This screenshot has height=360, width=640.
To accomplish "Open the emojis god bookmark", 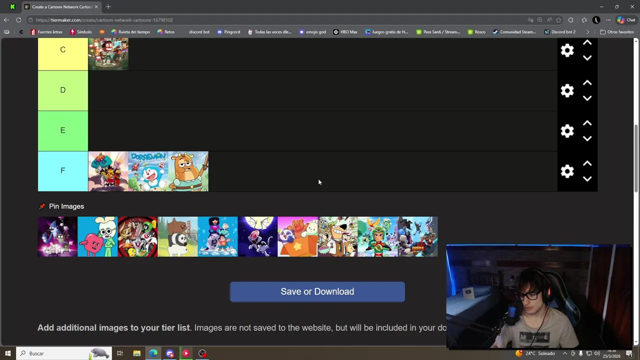I will [312, 32].
